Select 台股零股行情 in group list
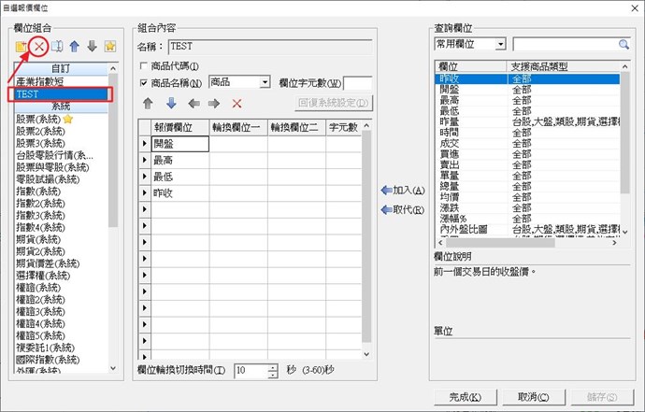The width and height of the screenshot is (645, 412). tap(61, 155)
